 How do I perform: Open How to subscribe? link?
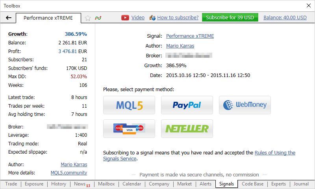tap(178, 18)
